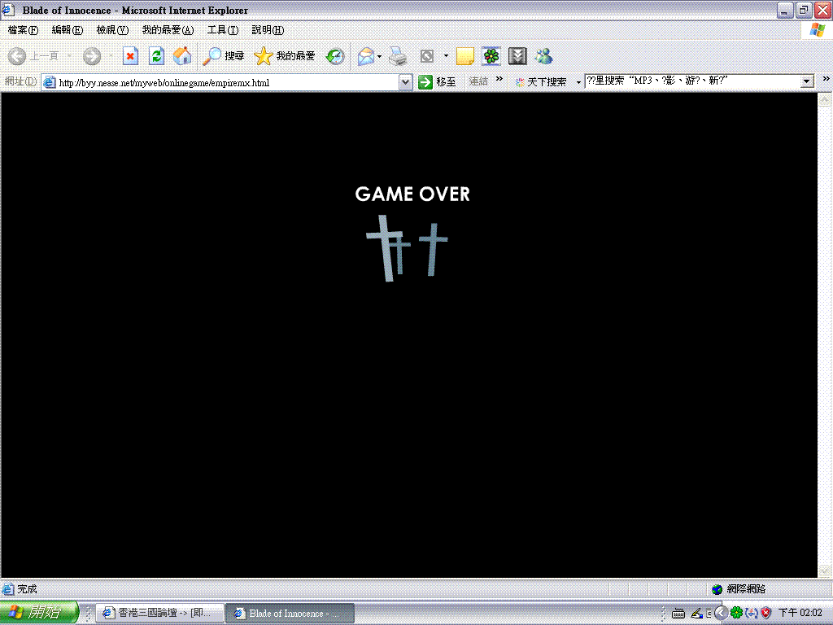Click the Refresh page icon
Screen dimensions: 833x625
[157, 56]
